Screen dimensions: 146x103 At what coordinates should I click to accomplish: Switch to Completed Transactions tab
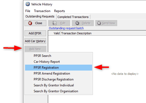tap(73, 17)
